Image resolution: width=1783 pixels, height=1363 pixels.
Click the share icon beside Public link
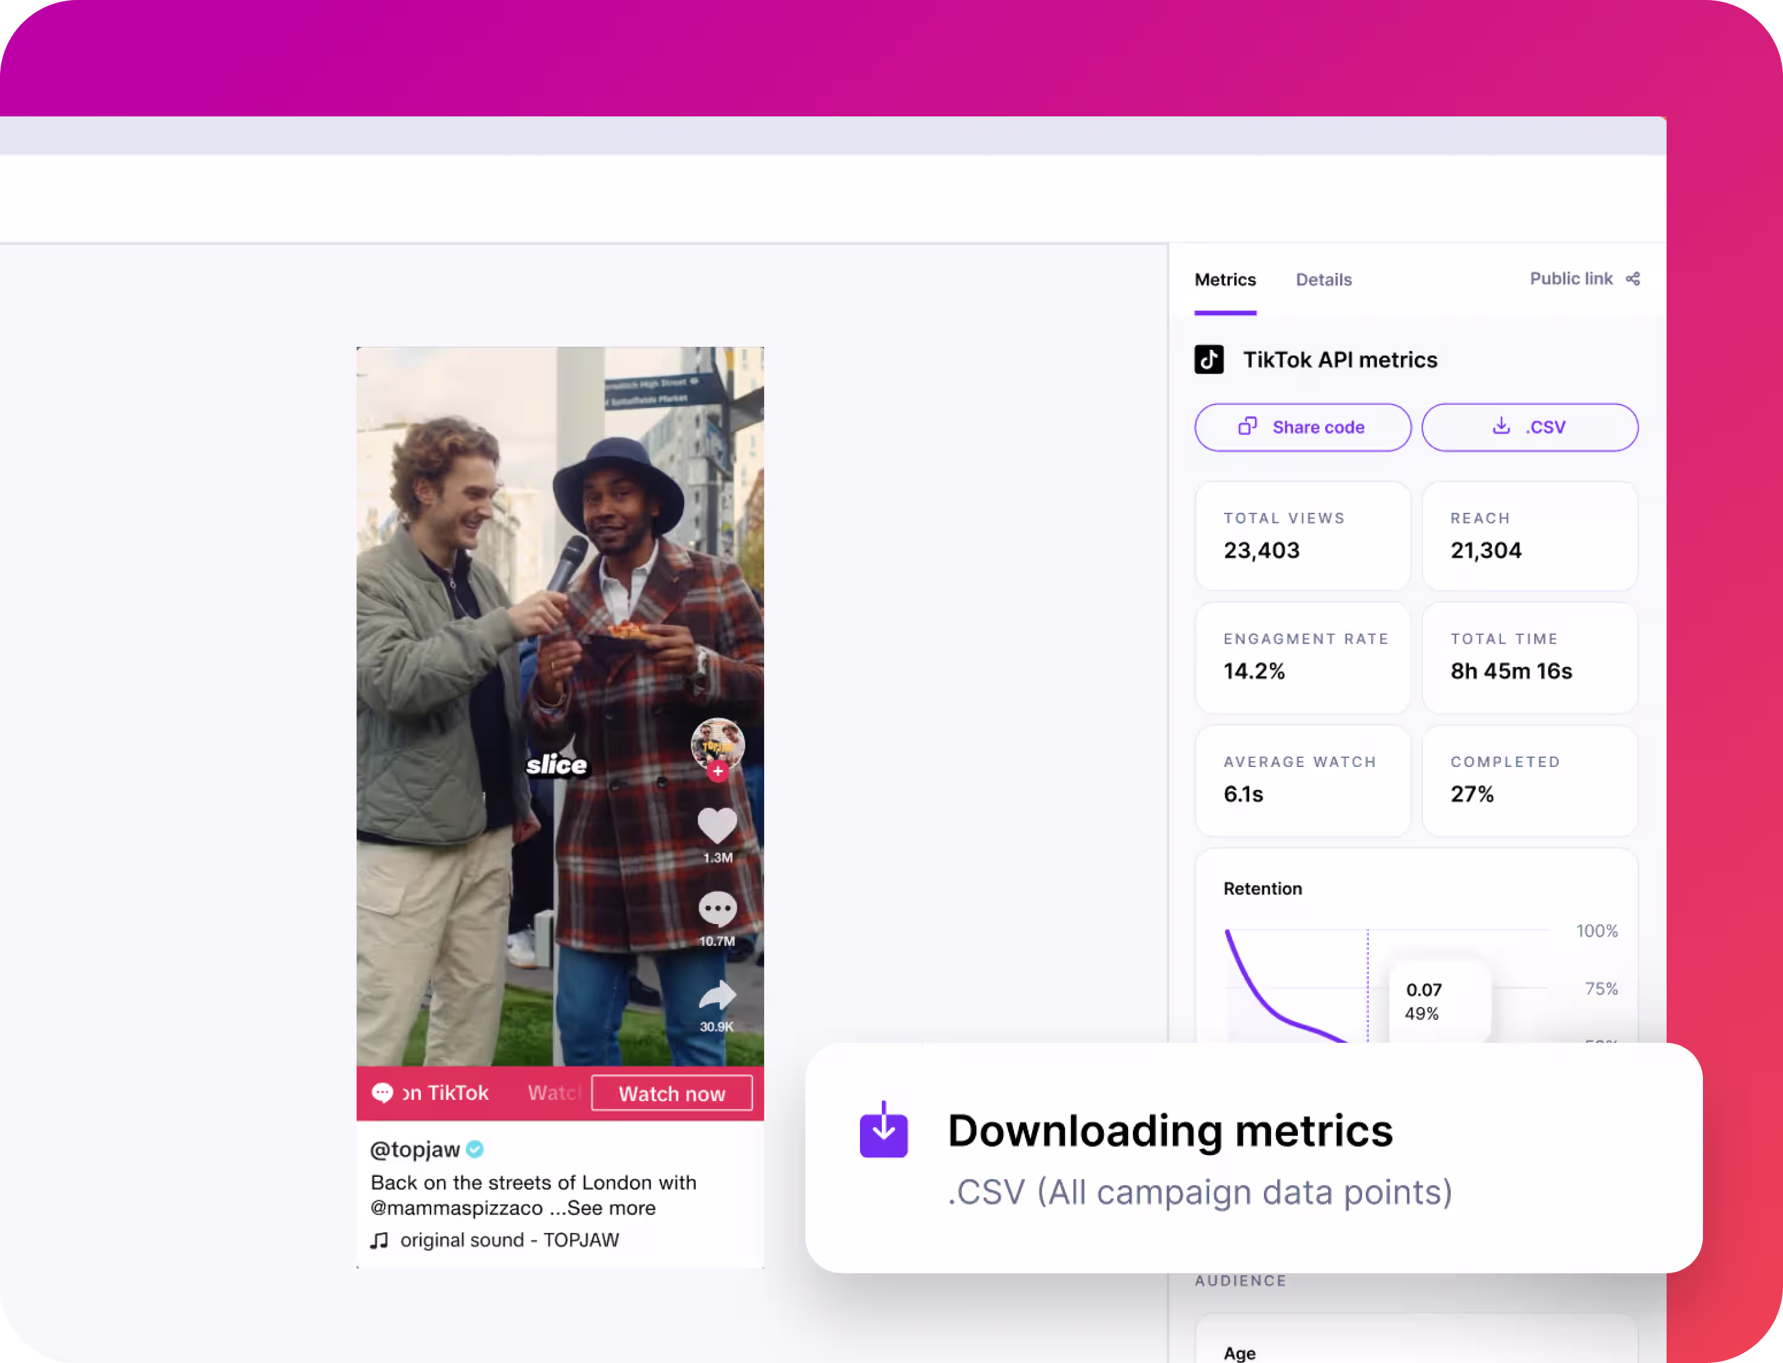pos(1633,279)
